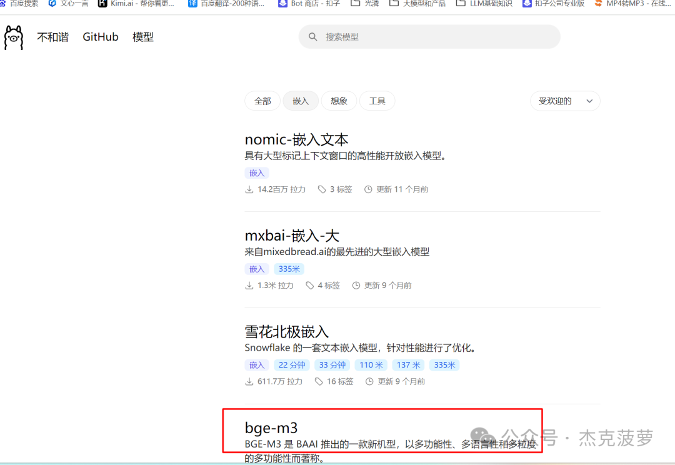Viewport: 675px width, 465px height.
Task: Click the 16 标签 text
Action: [340, 381]
